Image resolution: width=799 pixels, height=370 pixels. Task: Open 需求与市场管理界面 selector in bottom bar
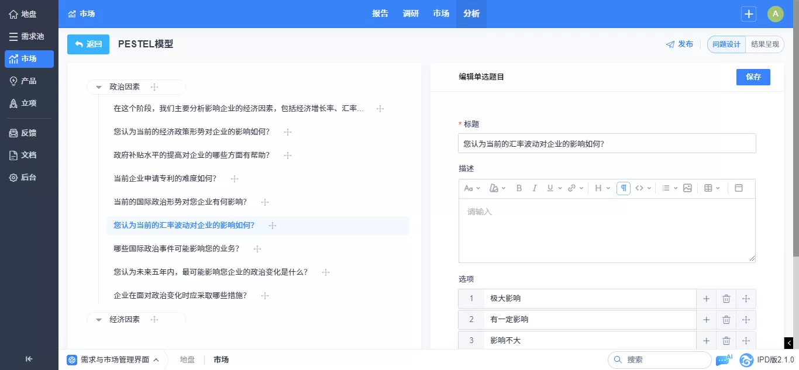(113, 360)
